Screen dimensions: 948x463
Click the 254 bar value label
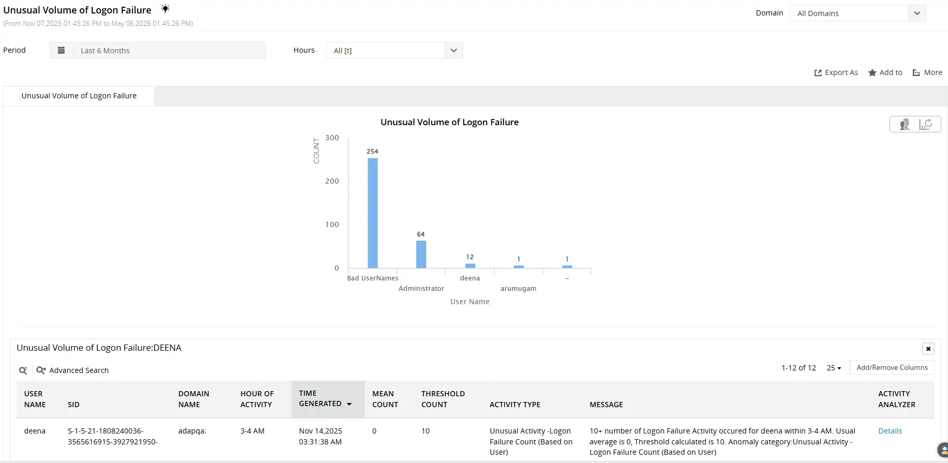[x=372, y=152]
